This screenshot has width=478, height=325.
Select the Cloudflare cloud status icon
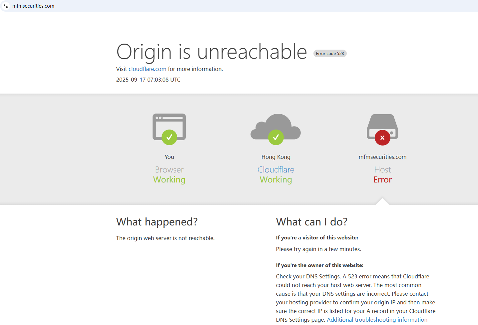276,129
